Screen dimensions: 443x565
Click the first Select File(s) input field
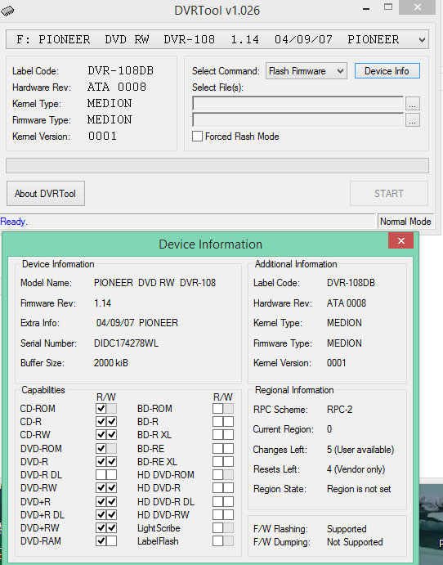[298, 103]
